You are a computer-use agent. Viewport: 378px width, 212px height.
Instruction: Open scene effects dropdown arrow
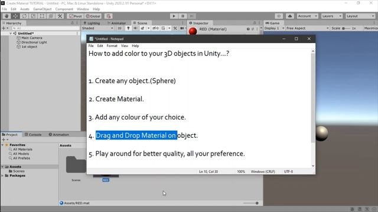pyautogui.click(x=148, y=28)
